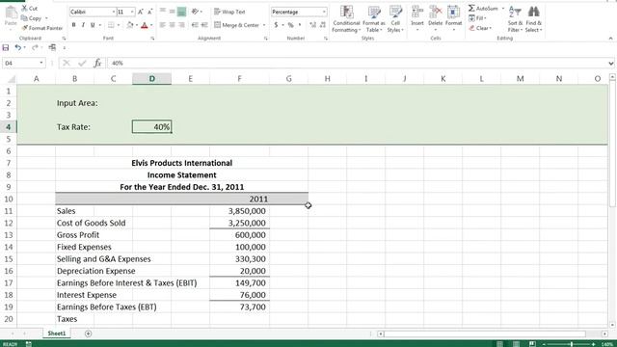Open the text Orientation tool
The width and height of the screenshot is (617, 347).
196,12
